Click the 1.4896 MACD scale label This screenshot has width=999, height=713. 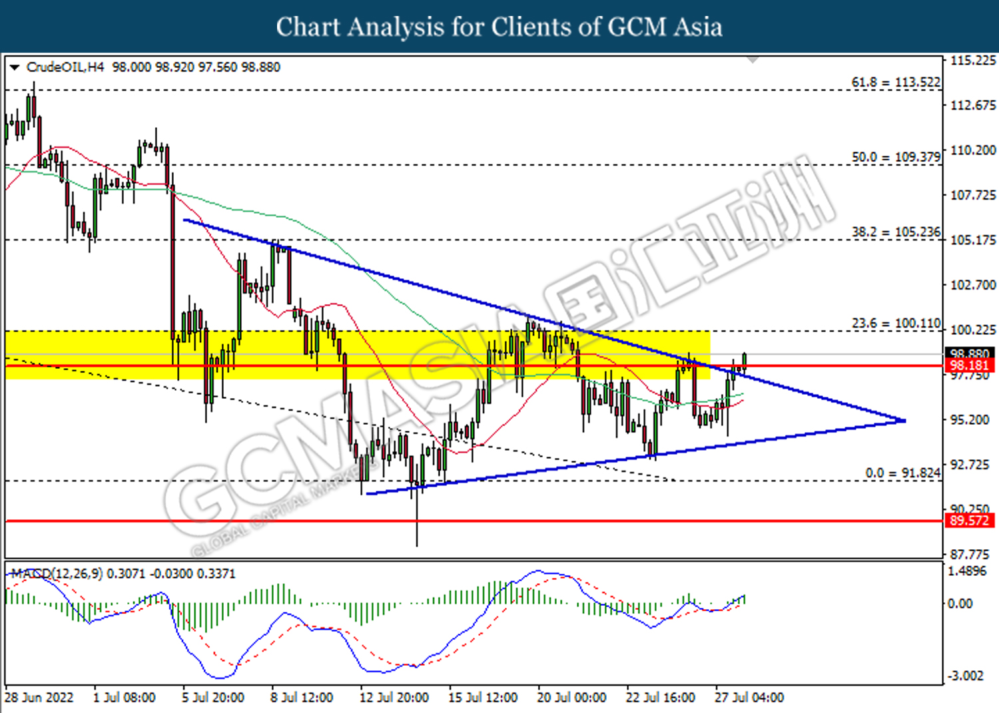pyautogui.click(x=967, y=571)
